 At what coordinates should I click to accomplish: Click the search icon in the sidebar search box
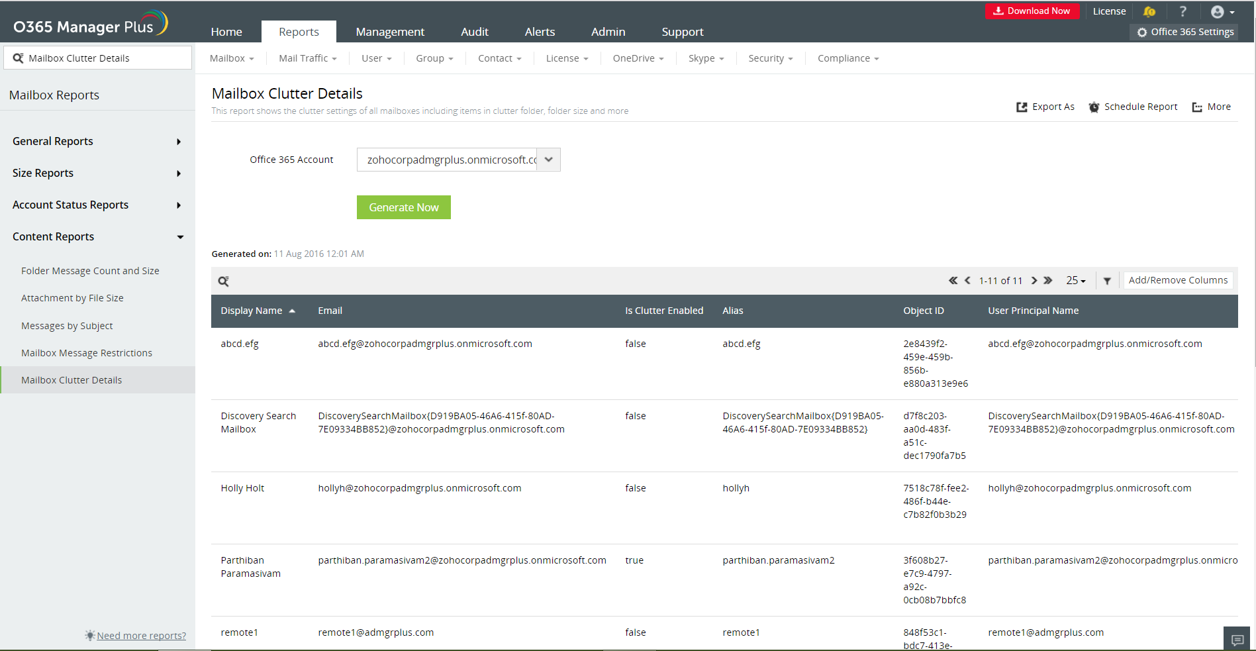tap(18, 58)
